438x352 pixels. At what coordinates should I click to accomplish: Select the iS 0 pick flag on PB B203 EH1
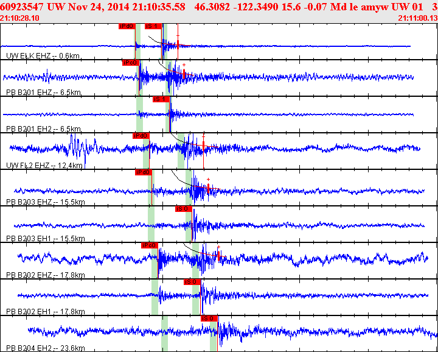tap(184, 209)
